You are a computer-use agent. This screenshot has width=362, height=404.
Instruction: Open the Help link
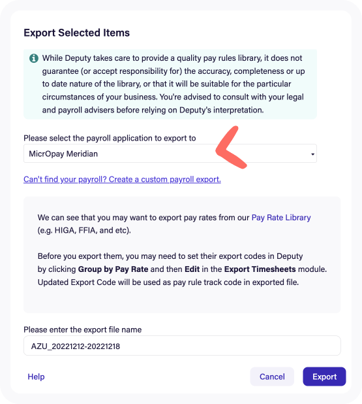36,377
